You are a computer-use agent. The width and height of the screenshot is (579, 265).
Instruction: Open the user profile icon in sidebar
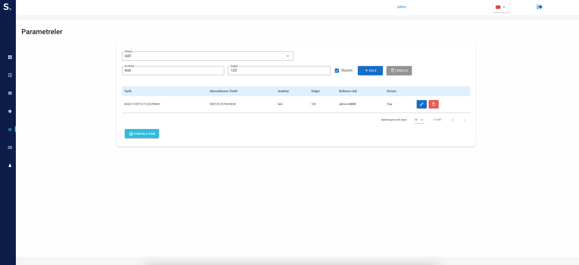click(10, 166)
